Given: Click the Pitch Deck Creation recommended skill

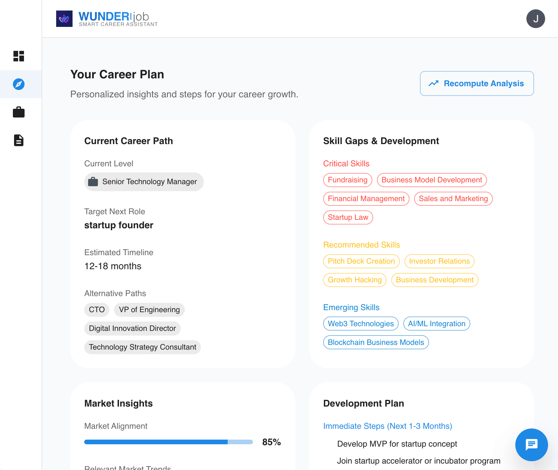Looking at the screenshot, I should coord(361,261).
